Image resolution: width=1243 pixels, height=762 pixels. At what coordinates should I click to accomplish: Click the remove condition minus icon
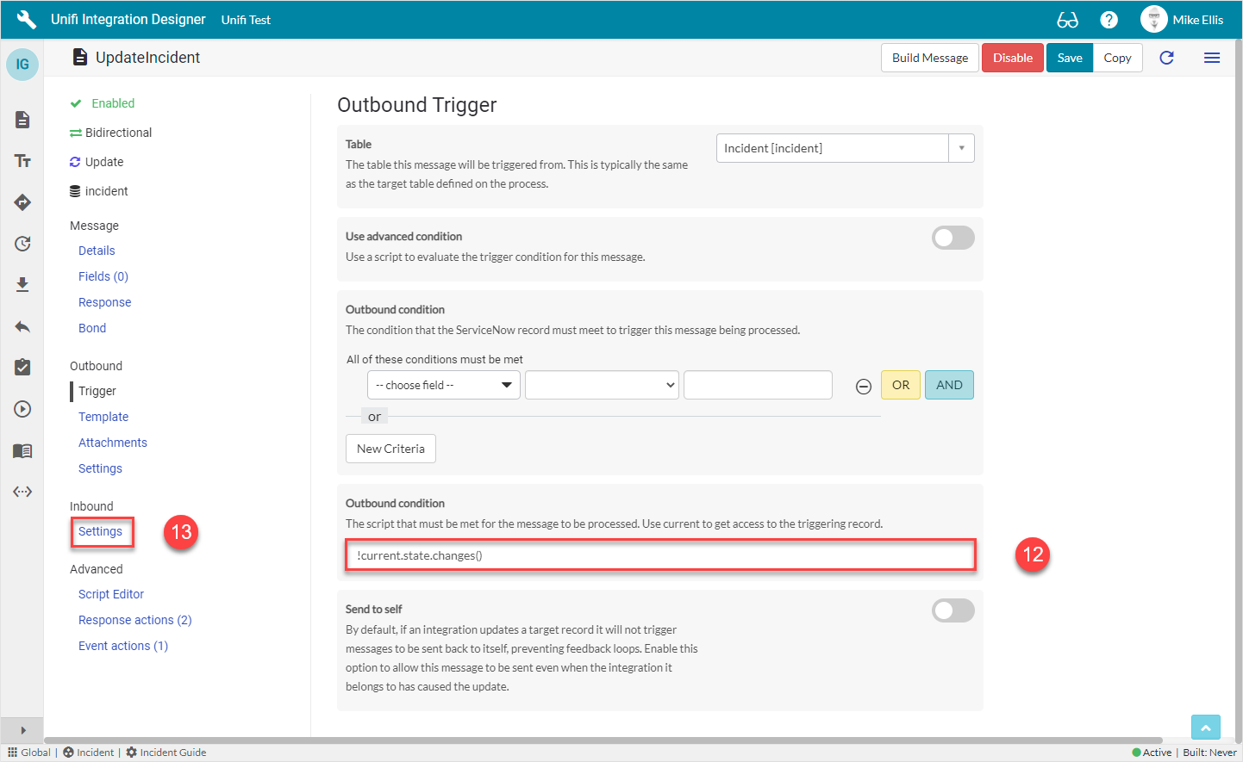point(863,387)
